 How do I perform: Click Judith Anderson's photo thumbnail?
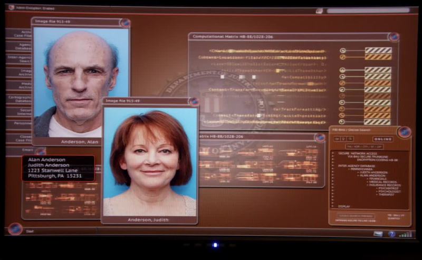coord(150,158)
